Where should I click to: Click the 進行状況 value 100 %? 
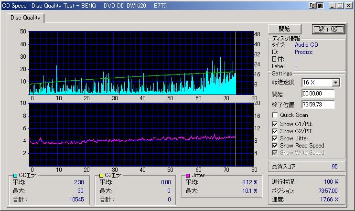click(x=331, y=182)
